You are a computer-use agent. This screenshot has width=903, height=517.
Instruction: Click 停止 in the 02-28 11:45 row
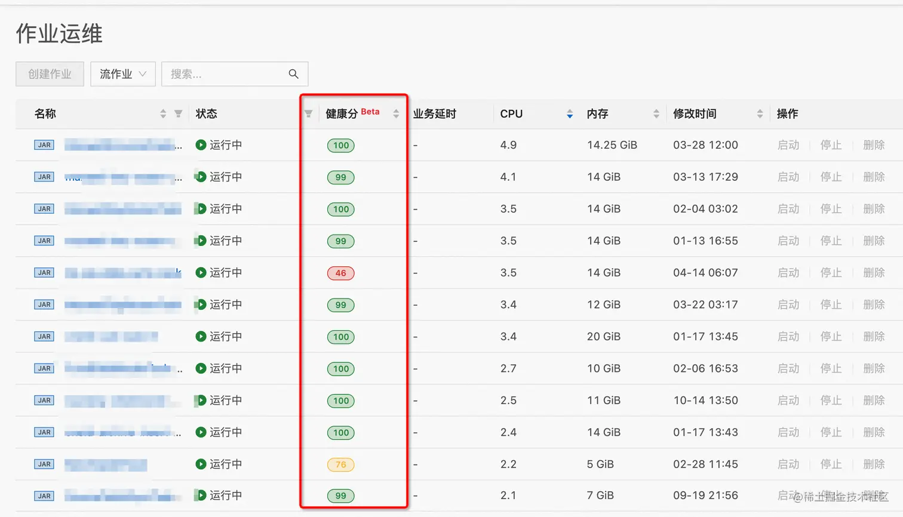point(831,464)
